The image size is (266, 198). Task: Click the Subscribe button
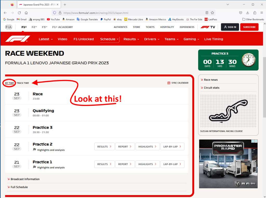click(x=249, y=27)
